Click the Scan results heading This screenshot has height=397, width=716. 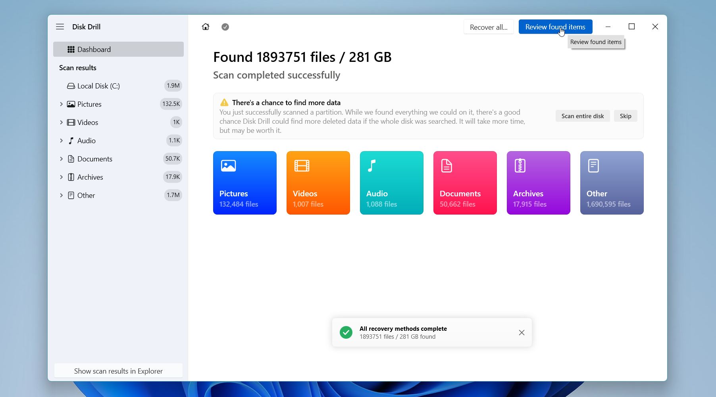click(x=78, y=68)
